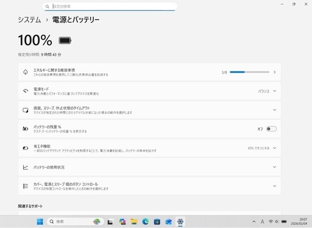
Task: Click the leaf icon of energy recommendations
Action: (x=26, y=72)
